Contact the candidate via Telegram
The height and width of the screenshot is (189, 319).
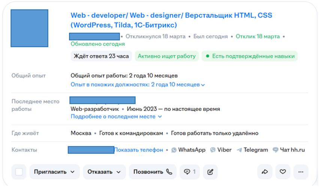pos(252,150)
